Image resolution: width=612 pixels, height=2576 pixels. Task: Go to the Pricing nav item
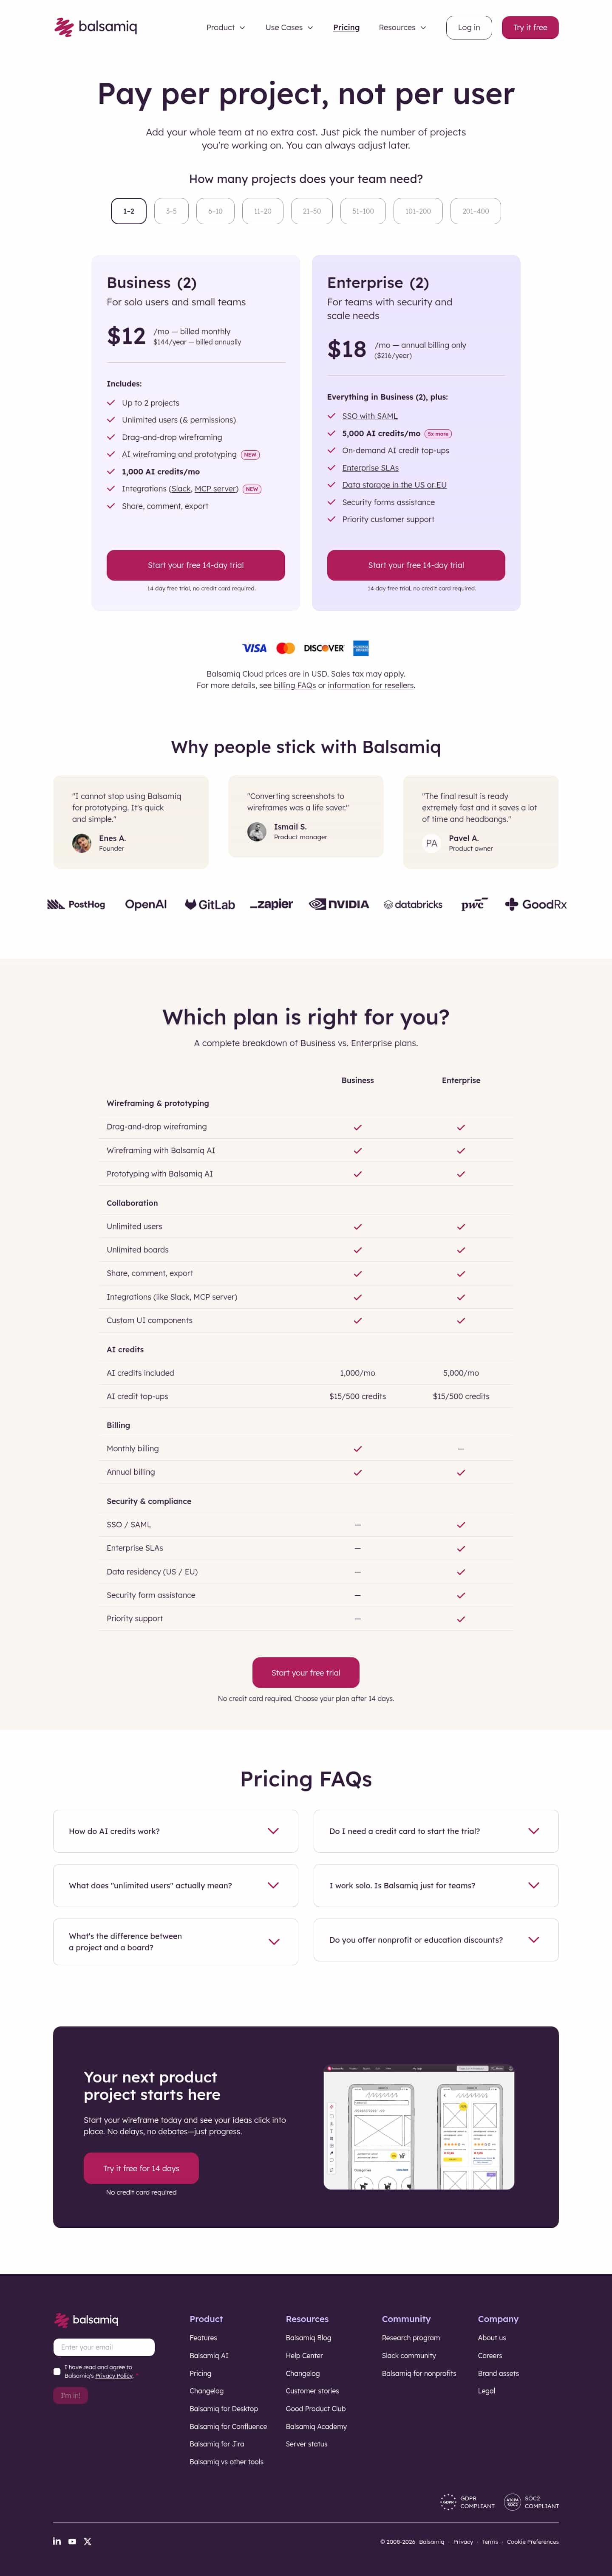coord(346,28)
